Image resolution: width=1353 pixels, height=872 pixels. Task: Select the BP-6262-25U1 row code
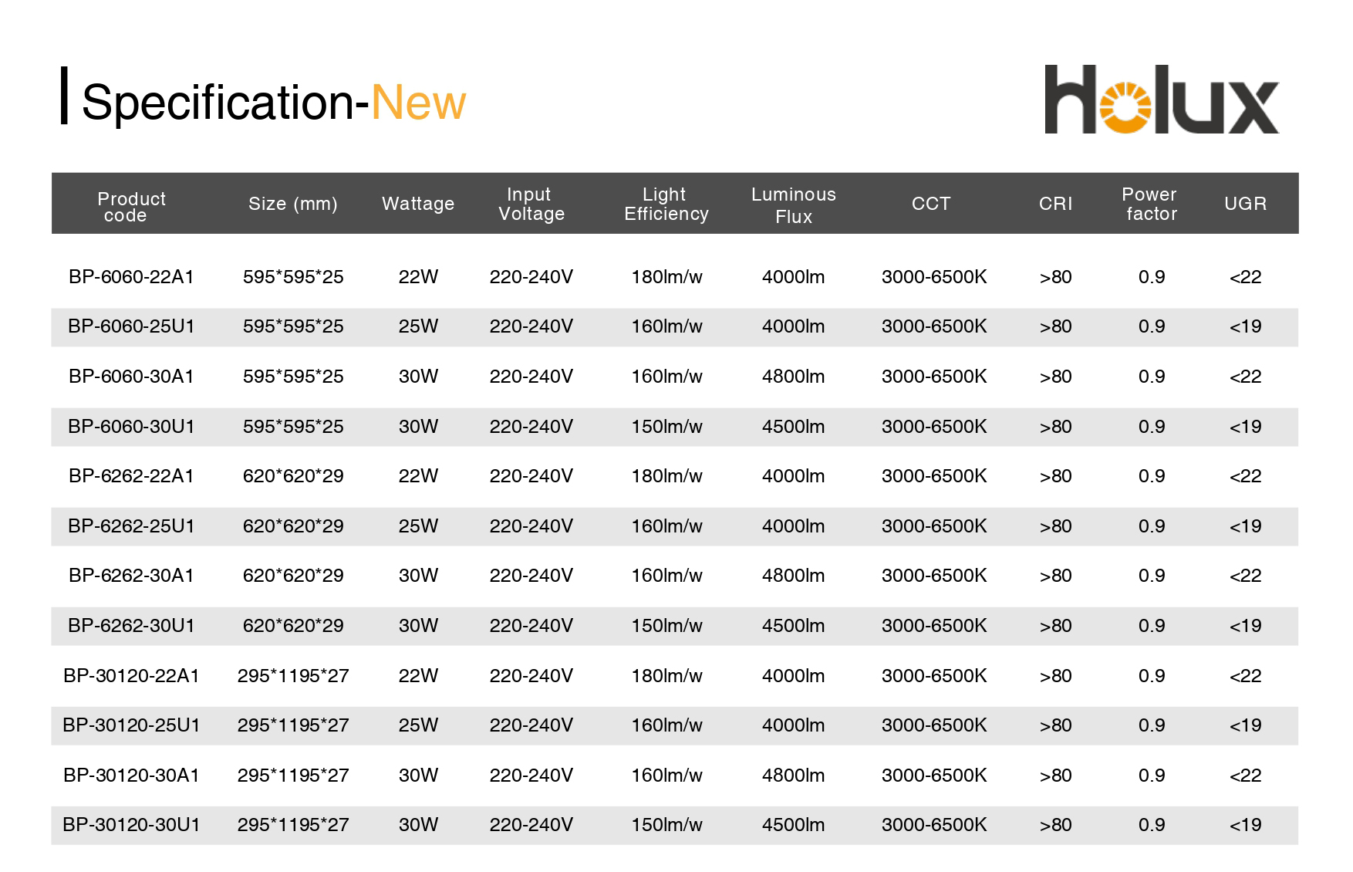click(x=131, y=526)
